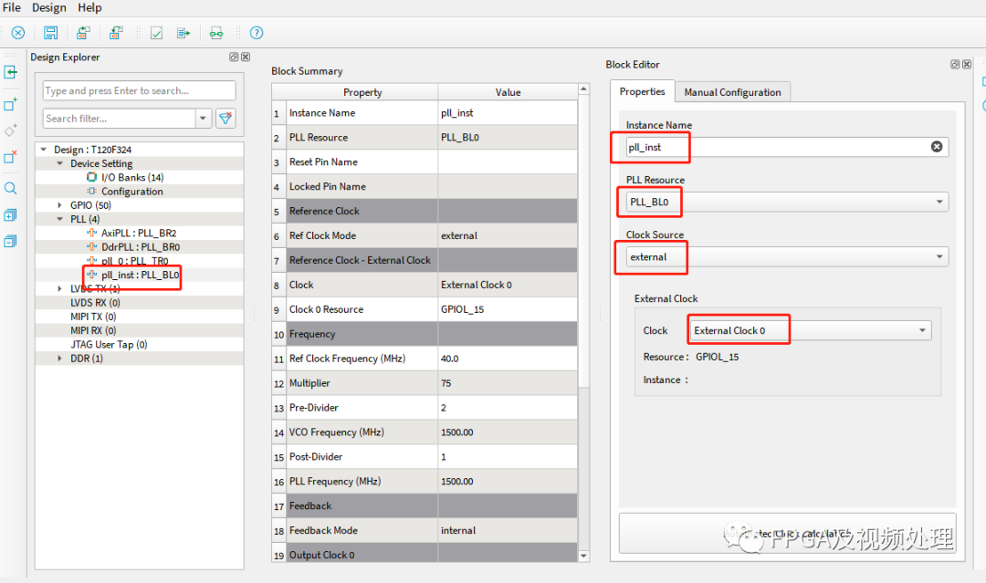Click the Locked Pin Name row

click(425, 187)
